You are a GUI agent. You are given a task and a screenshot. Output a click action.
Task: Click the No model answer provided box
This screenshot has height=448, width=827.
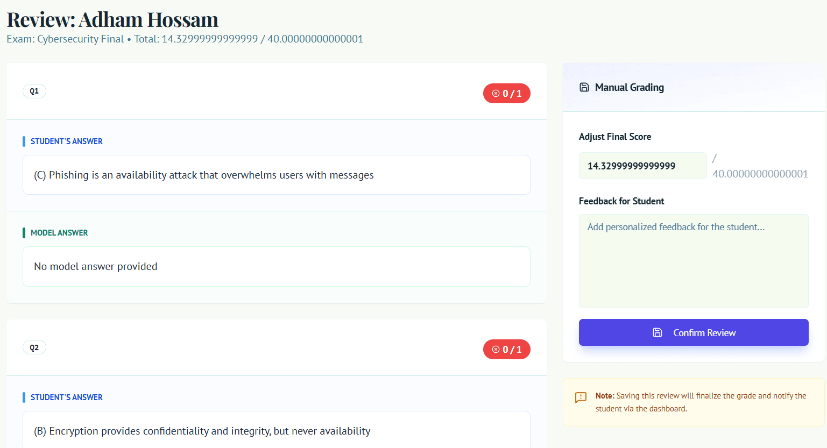pyautogui.click(x=276, y=266)
